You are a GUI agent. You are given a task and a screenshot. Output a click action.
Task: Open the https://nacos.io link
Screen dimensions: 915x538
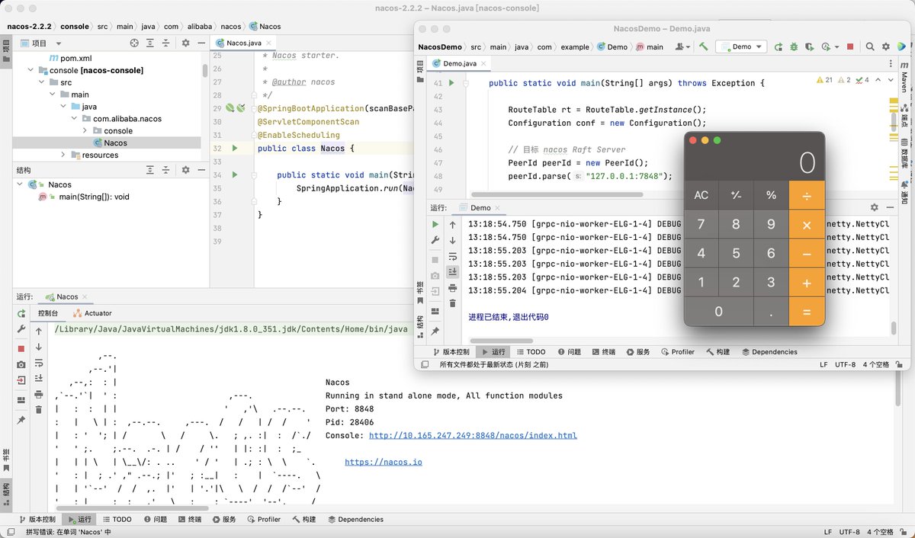coord(384,462)
